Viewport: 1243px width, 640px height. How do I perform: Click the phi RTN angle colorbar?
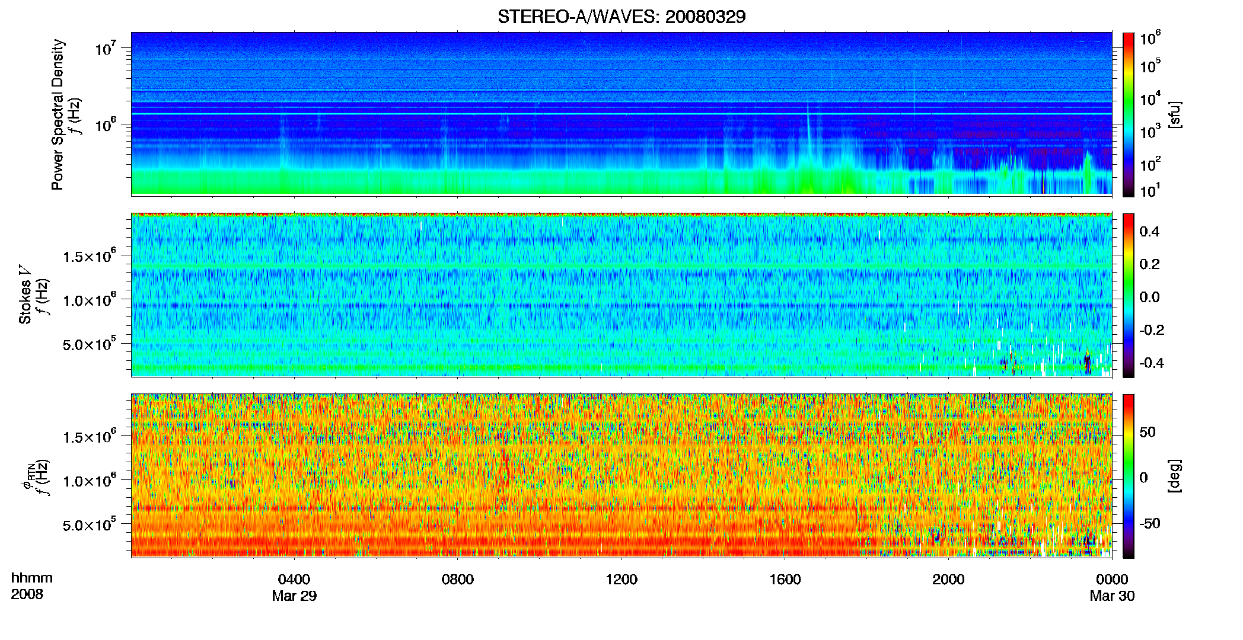tap(1129, 476)
